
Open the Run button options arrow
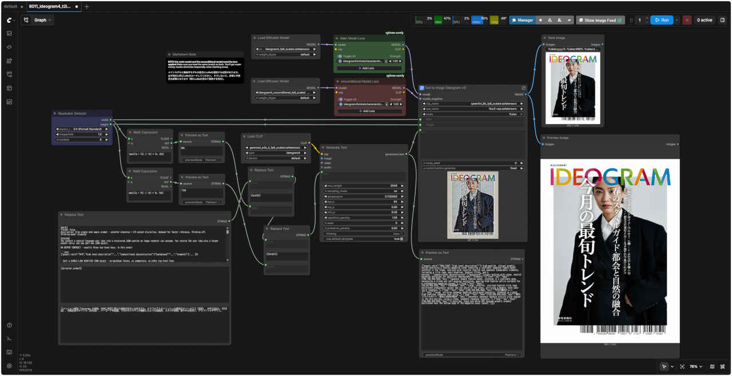point(677,20)
